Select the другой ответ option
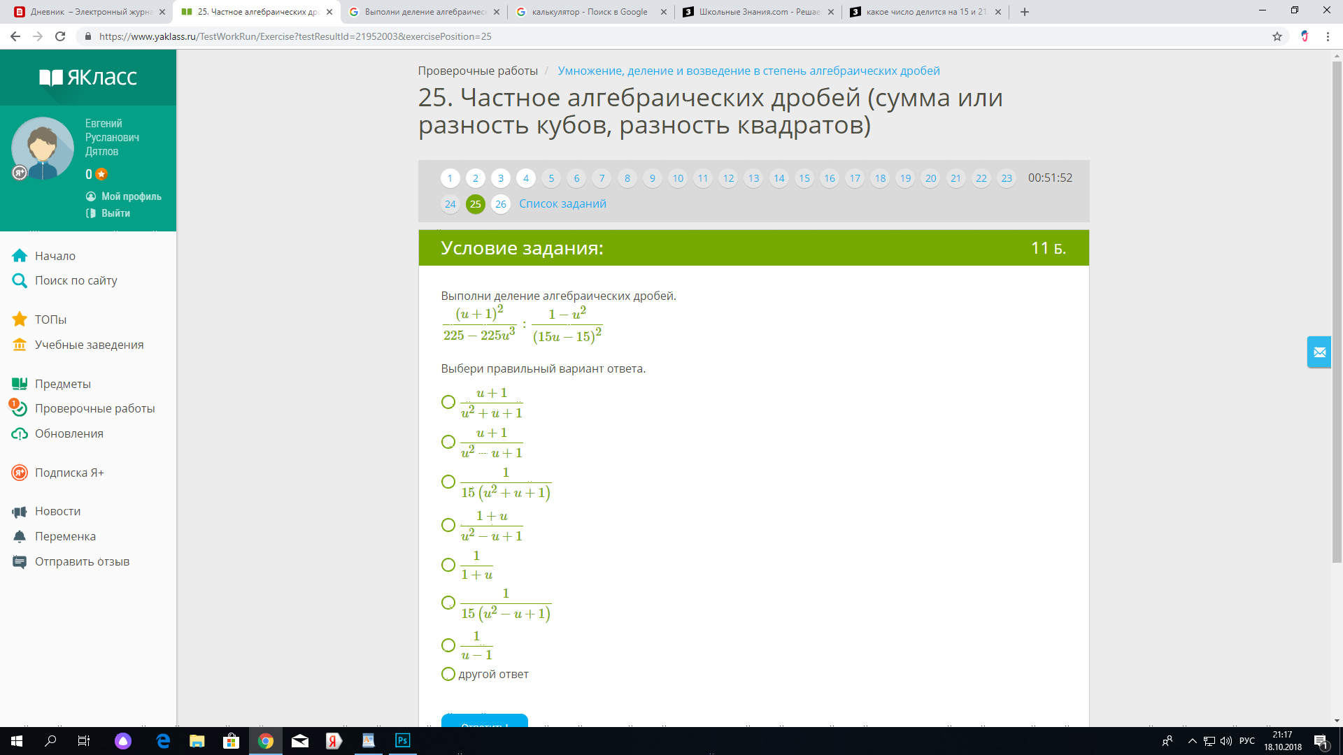Image resolution: width=1343 pixels, height=755 pixels. pyautogui.click(x=448, y=674)
